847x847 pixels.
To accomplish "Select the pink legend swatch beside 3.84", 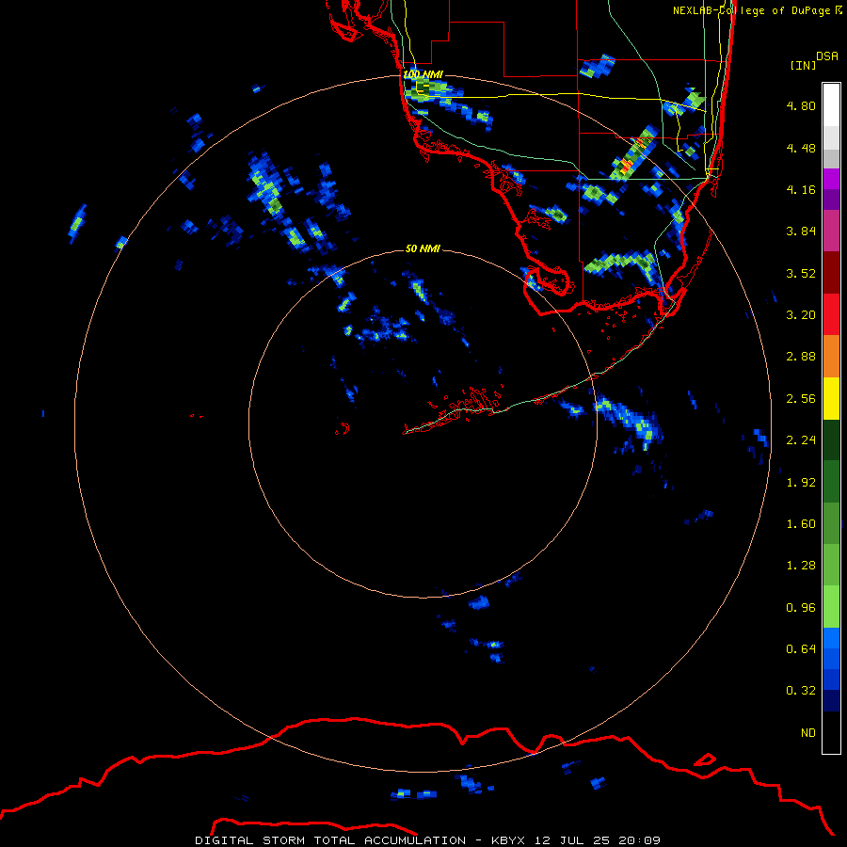I will pos(831,232).
